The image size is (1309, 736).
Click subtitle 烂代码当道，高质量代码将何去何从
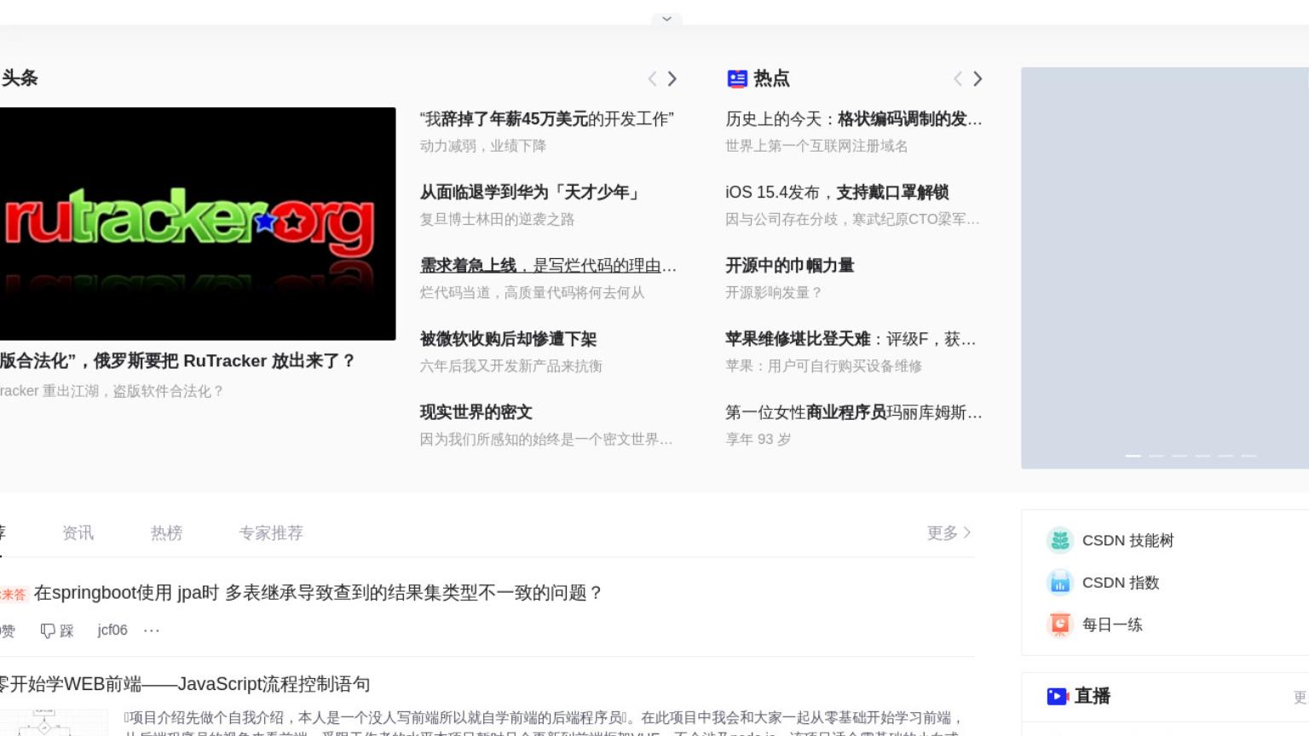[532, 293]
